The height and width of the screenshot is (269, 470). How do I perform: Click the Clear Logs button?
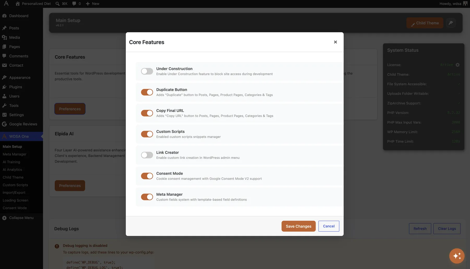(447, 229)
